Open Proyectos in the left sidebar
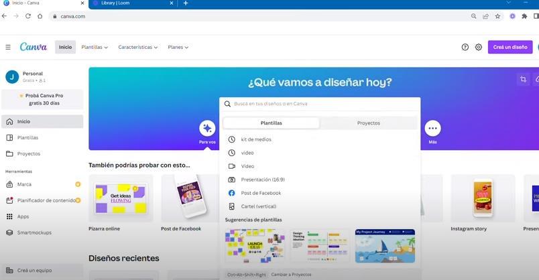The width and height of the screenshot is (539, 280). [42, 153]
